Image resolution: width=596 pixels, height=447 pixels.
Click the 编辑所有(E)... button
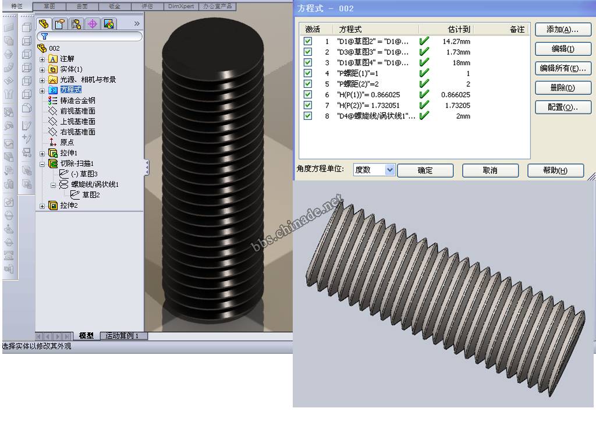coord(563,69)
